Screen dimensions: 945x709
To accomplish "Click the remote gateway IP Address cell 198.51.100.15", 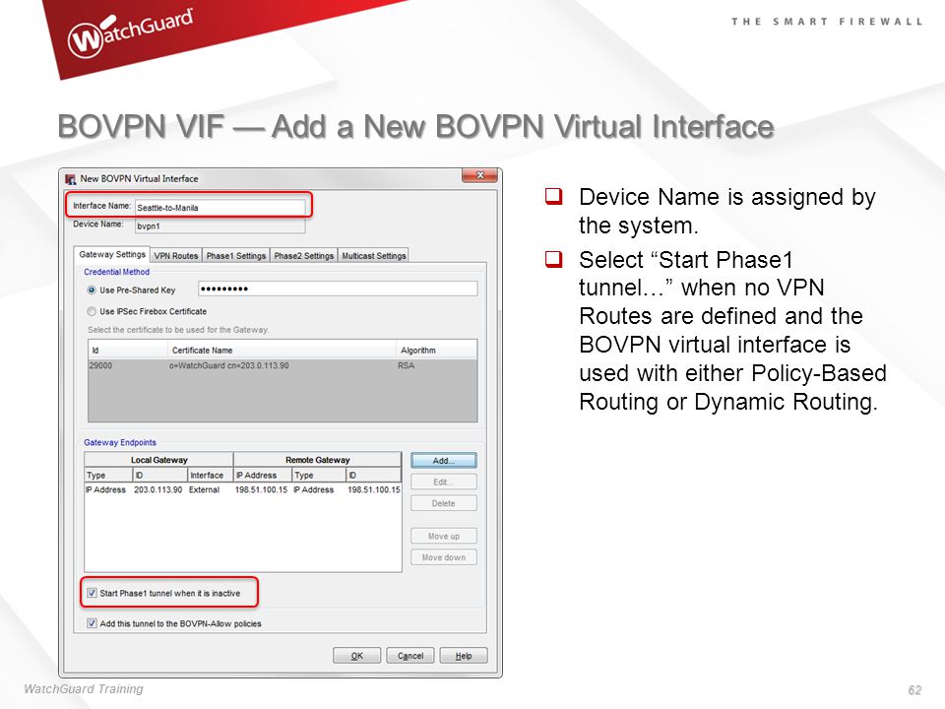I will [261, 489].
